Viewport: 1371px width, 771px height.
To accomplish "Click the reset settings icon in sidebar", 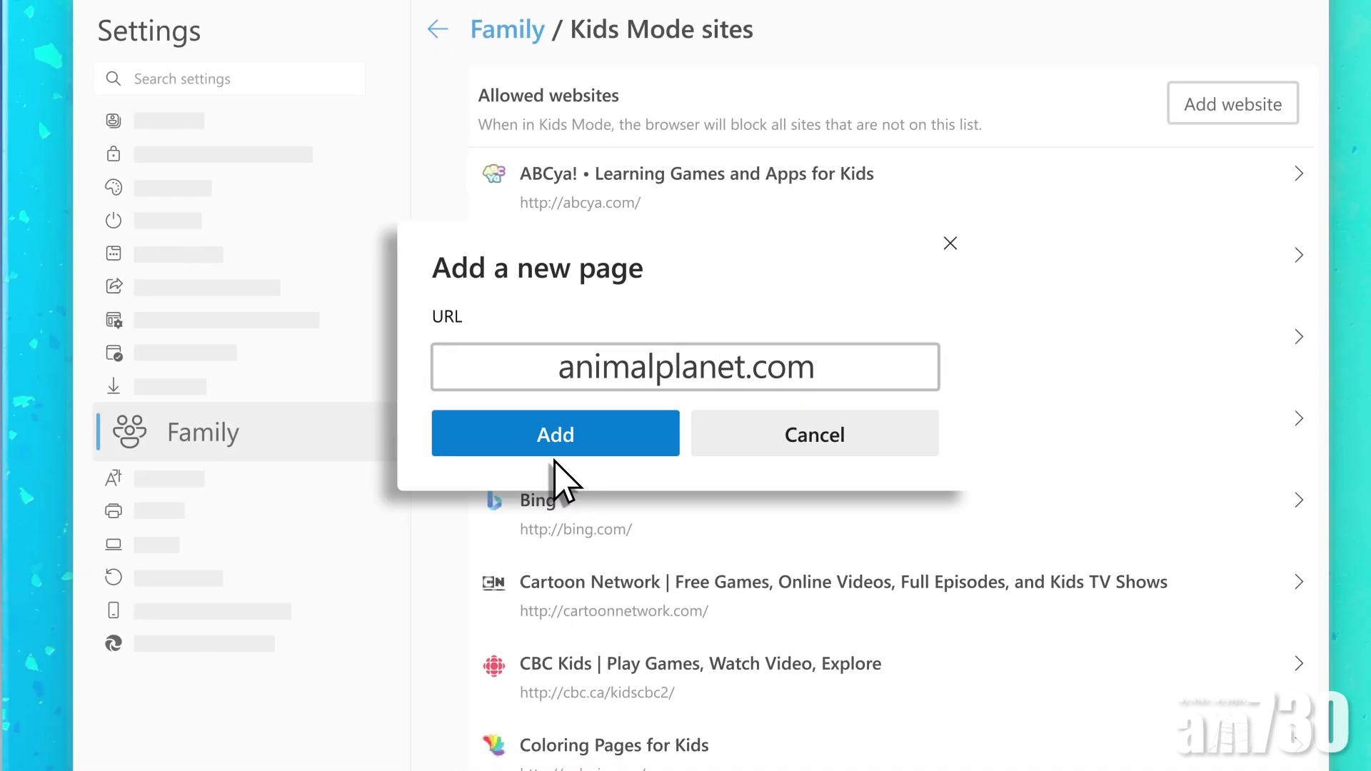I will [x=114, y=577].
